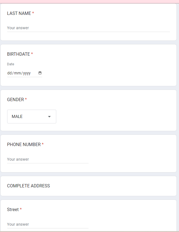This screenshot has width=179, height=232.
Task: Click the required asterisk beside Street
Action: [x=21, y=209]
